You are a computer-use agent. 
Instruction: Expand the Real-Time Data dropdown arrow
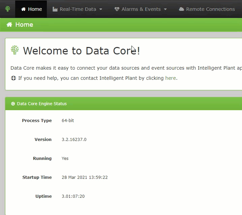[x=101, y=9]
